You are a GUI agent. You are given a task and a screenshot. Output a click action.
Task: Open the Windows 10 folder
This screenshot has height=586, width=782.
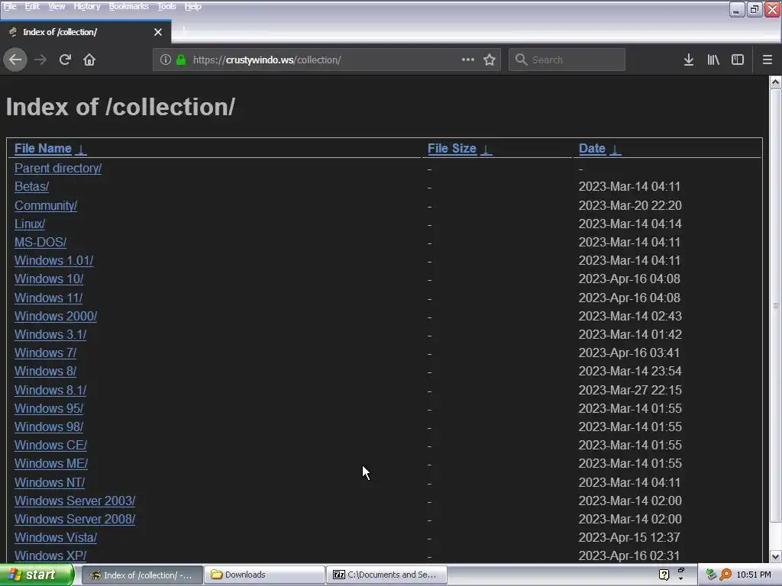pos(49,279)
